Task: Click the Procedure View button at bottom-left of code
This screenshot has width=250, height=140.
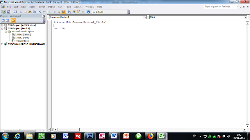Action: 49,129
